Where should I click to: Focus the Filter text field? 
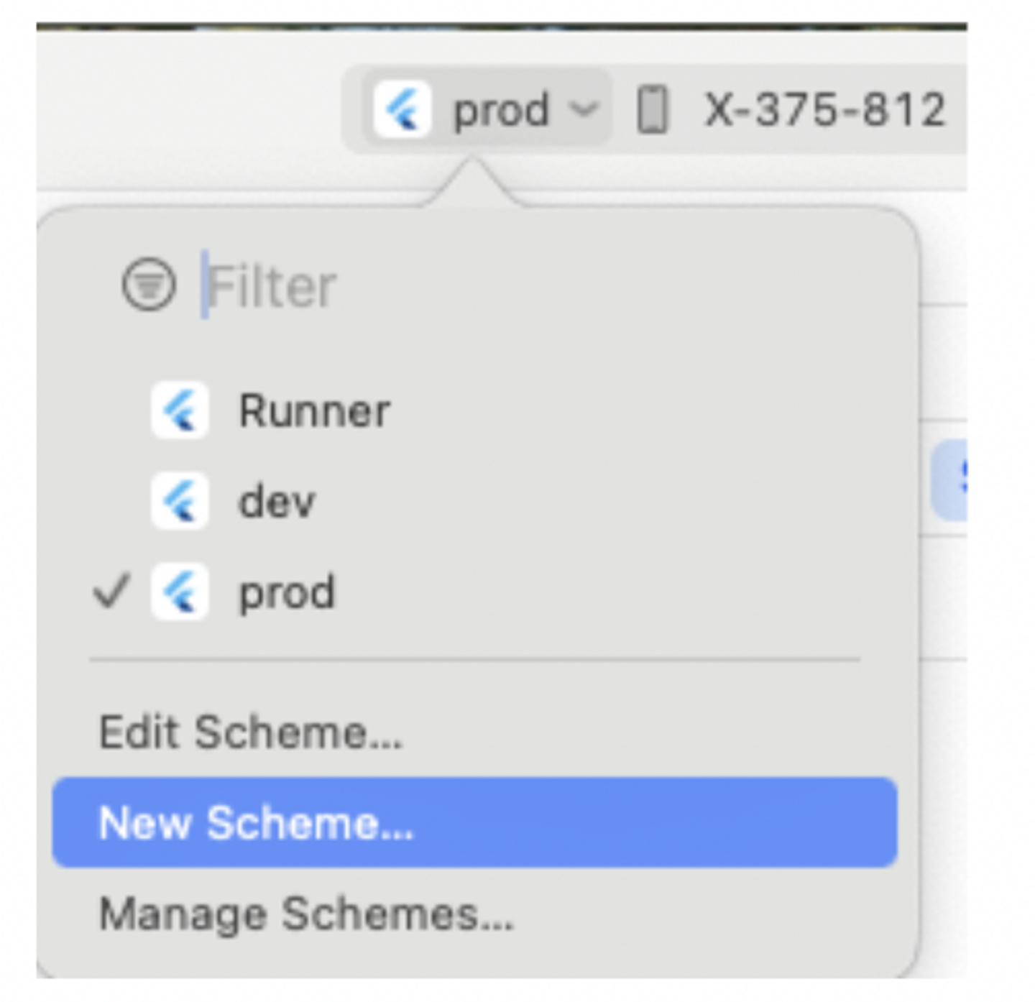tap(431, 286)
